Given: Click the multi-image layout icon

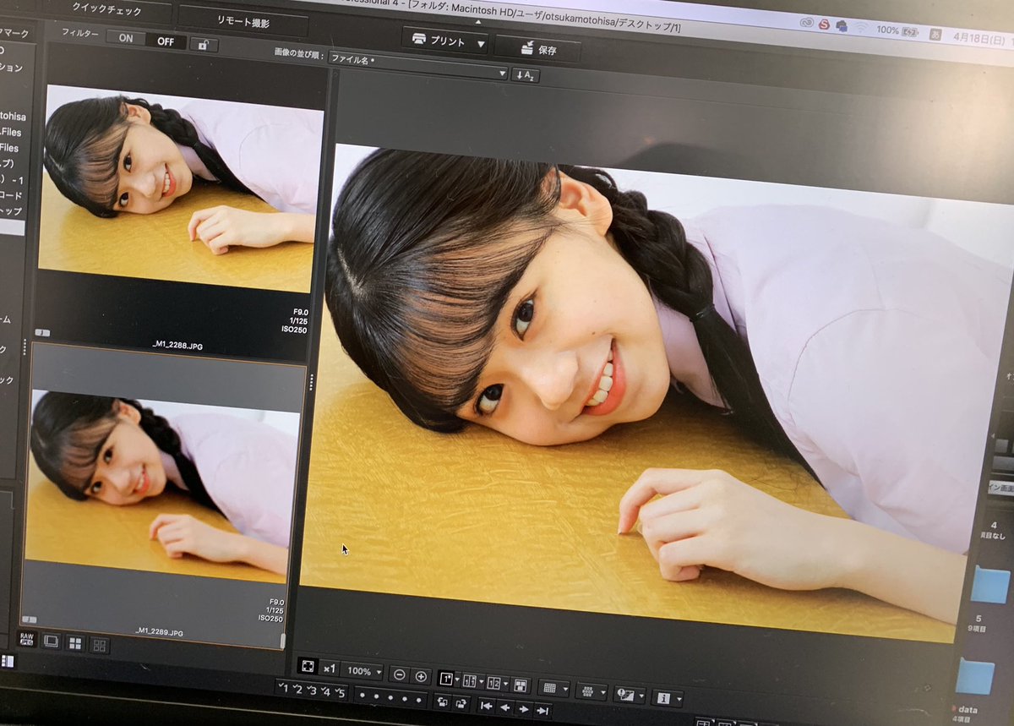Looking at the screenshot, I should [521, 685].
